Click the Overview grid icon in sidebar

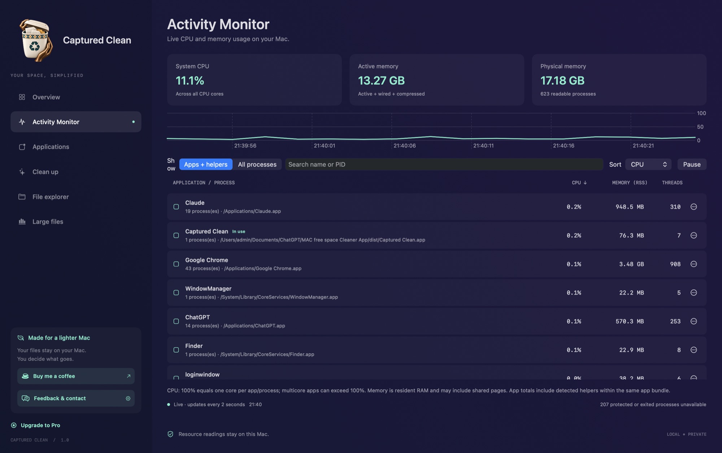pyautogui.click(x=22, y=97)
